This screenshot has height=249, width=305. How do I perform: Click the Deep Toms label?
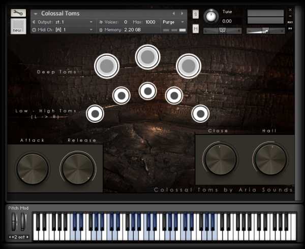(57, 72)
